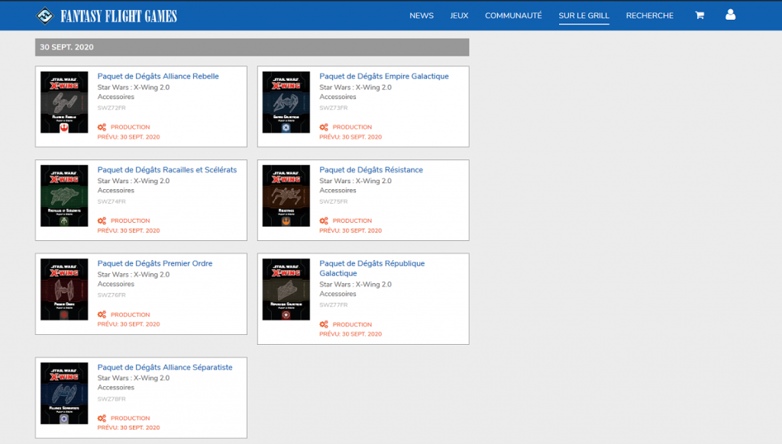Click product code SWZ75FR
The image size is (782, 444).
click(333, 201)
